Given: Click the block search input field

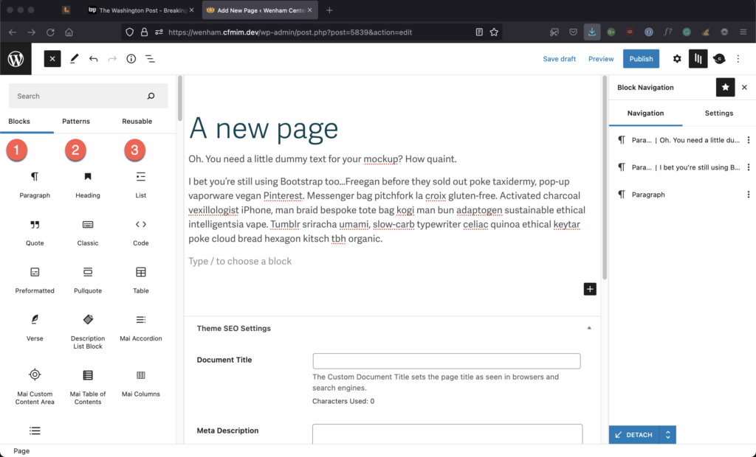Looking at the screenshot, I should (x=78, y=96).
